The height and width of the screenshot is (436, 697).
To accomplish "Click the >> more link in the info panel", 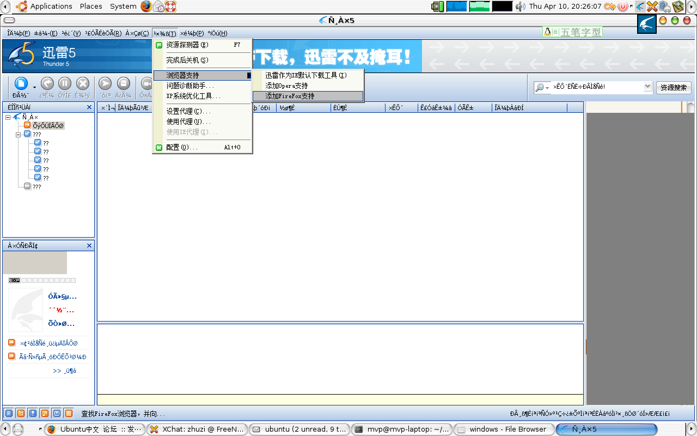I will pyautogui.click(x=64, y=371).
